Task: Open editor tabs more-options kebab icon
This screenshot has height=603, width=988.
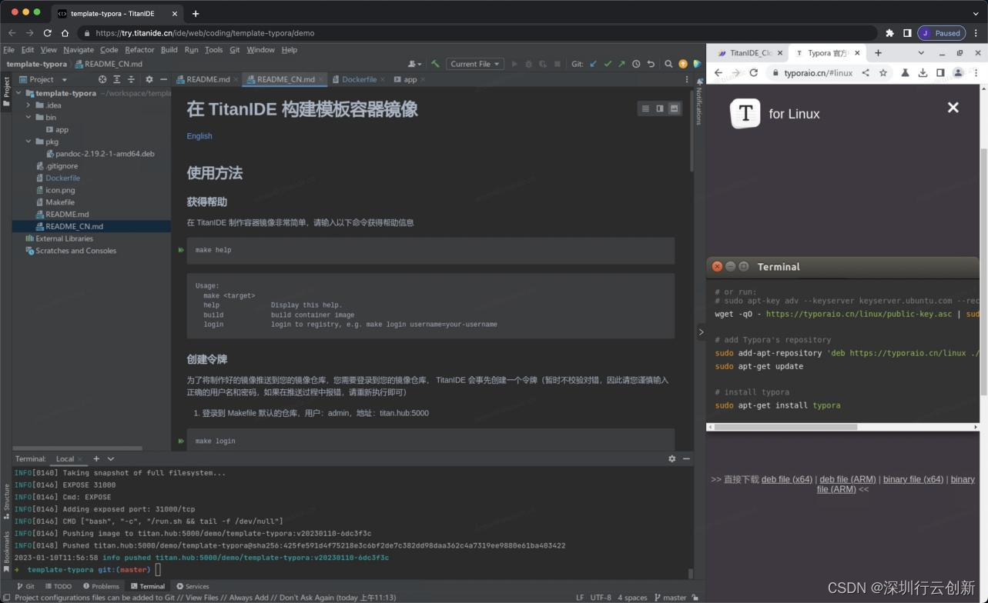Action: [x=687, y=79]
